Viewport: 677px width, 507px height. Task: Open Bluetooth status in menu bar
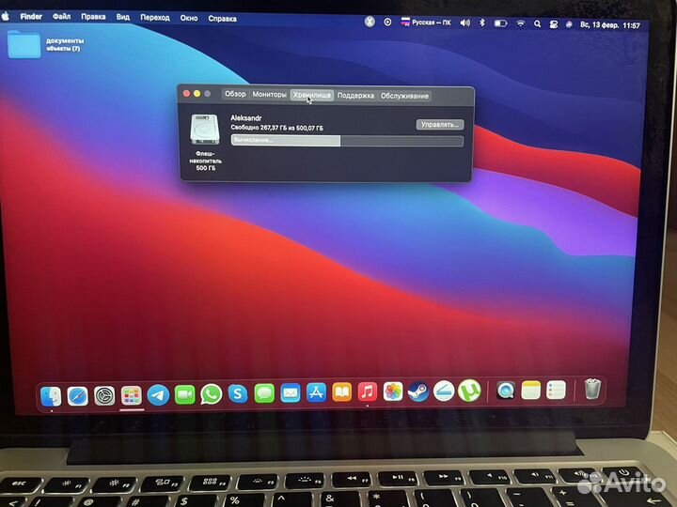(x=482, y=23)
